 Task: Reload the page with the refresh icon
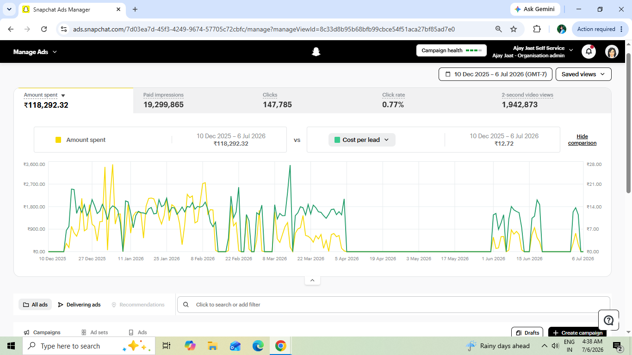point(44,29)
